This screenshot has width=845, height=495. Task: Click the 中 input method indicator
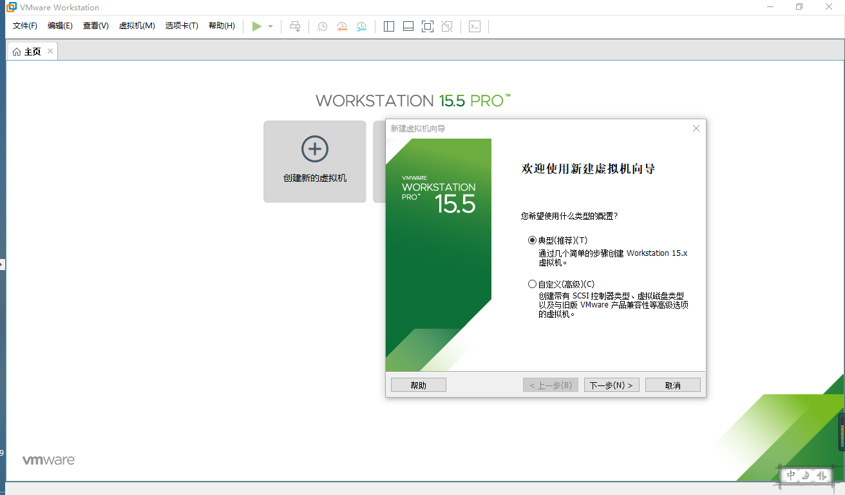(792, 476)
